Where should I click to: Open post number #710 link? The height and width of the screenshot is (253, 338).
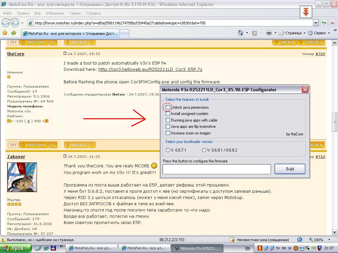[x=320, y=156]
